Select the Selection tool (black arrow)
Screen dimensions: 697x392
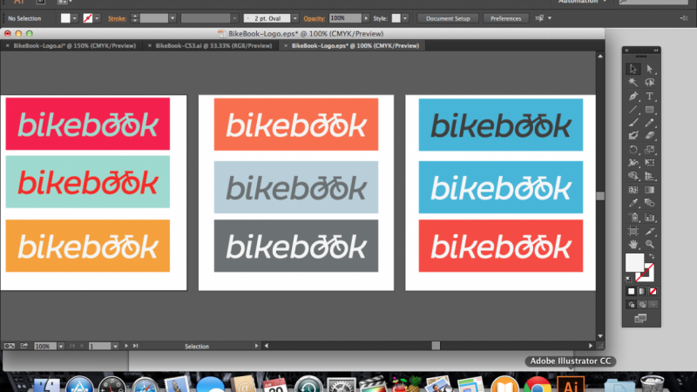tap(633, 69)
